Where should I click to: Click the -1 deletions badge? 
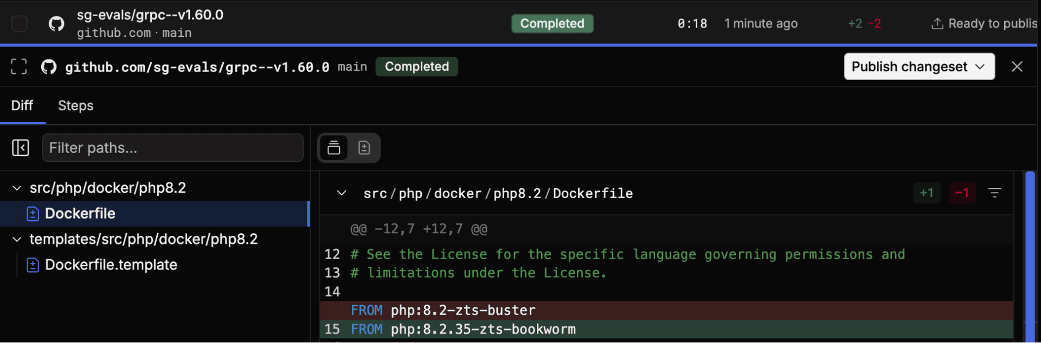point(962,193)
